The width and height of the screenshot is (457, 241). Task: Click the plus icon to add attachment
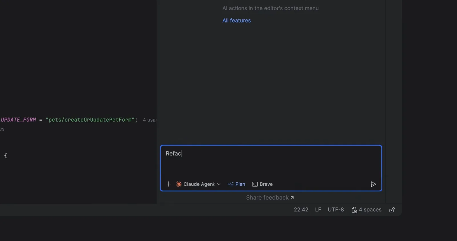click(x=169, y=184)
